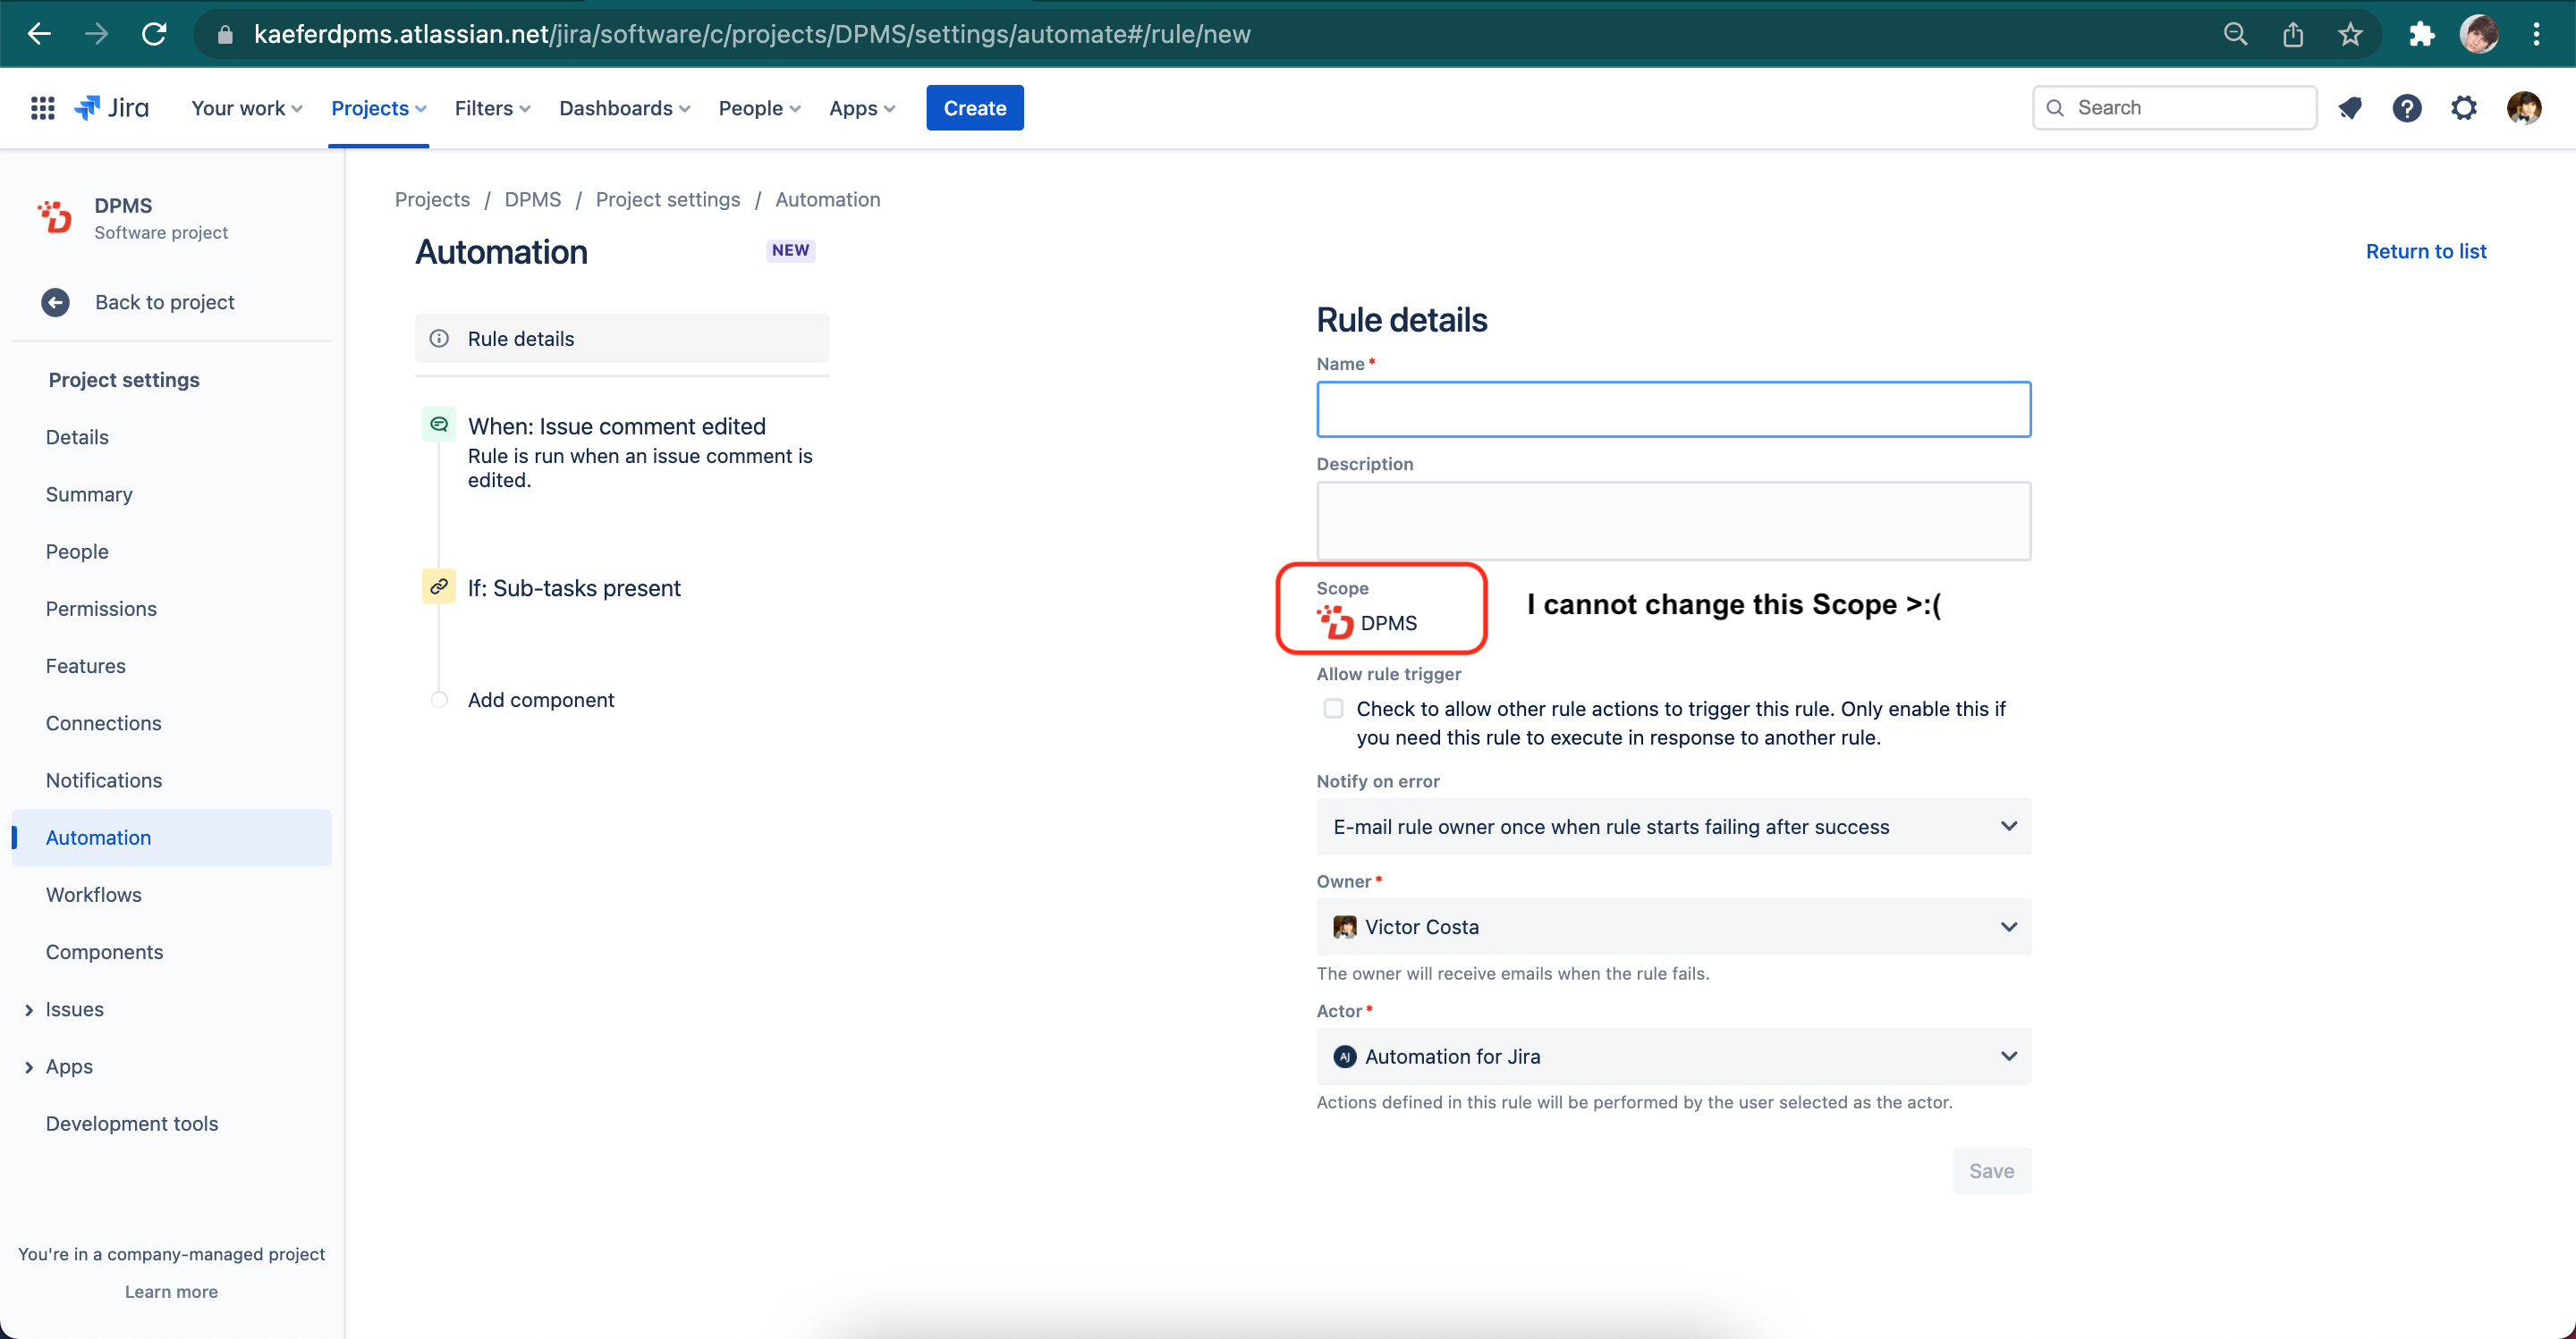Bookmark this page with the star icon
The width and height of the screenshot is (2576, 1339).
tap(2350, 34)
